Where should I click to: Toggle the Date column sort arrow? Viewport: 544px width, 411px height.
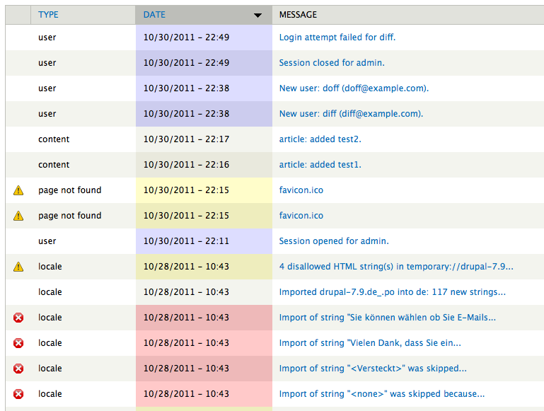pyautogui.click(x=257, y=15)
